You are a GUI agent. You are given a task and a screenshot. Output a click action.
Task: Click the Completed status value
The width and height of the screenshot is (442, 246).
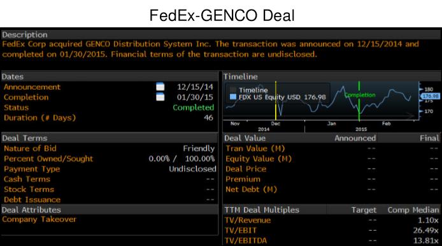[x=194, y=107]
